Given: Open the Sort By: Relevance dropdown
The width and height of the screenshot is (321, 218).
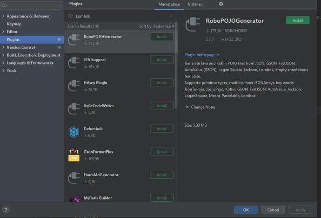Looking at the screenshot, I should (157, 26).
